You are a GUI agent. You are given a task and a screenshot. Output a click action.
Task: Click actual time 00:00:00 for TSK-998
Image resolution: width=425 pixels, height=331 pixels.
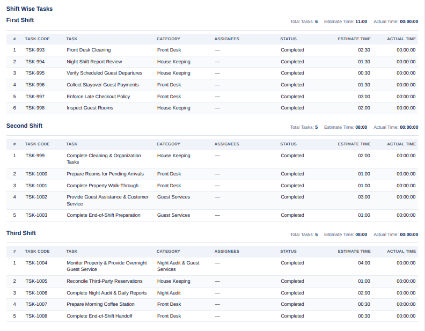pyautogui.click(x=406, y=108)
